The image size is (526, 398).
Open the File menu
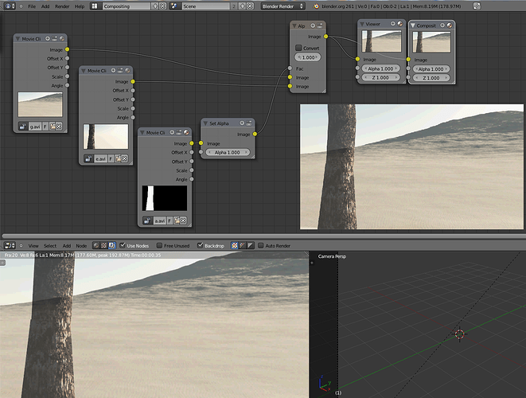point(32,6)
